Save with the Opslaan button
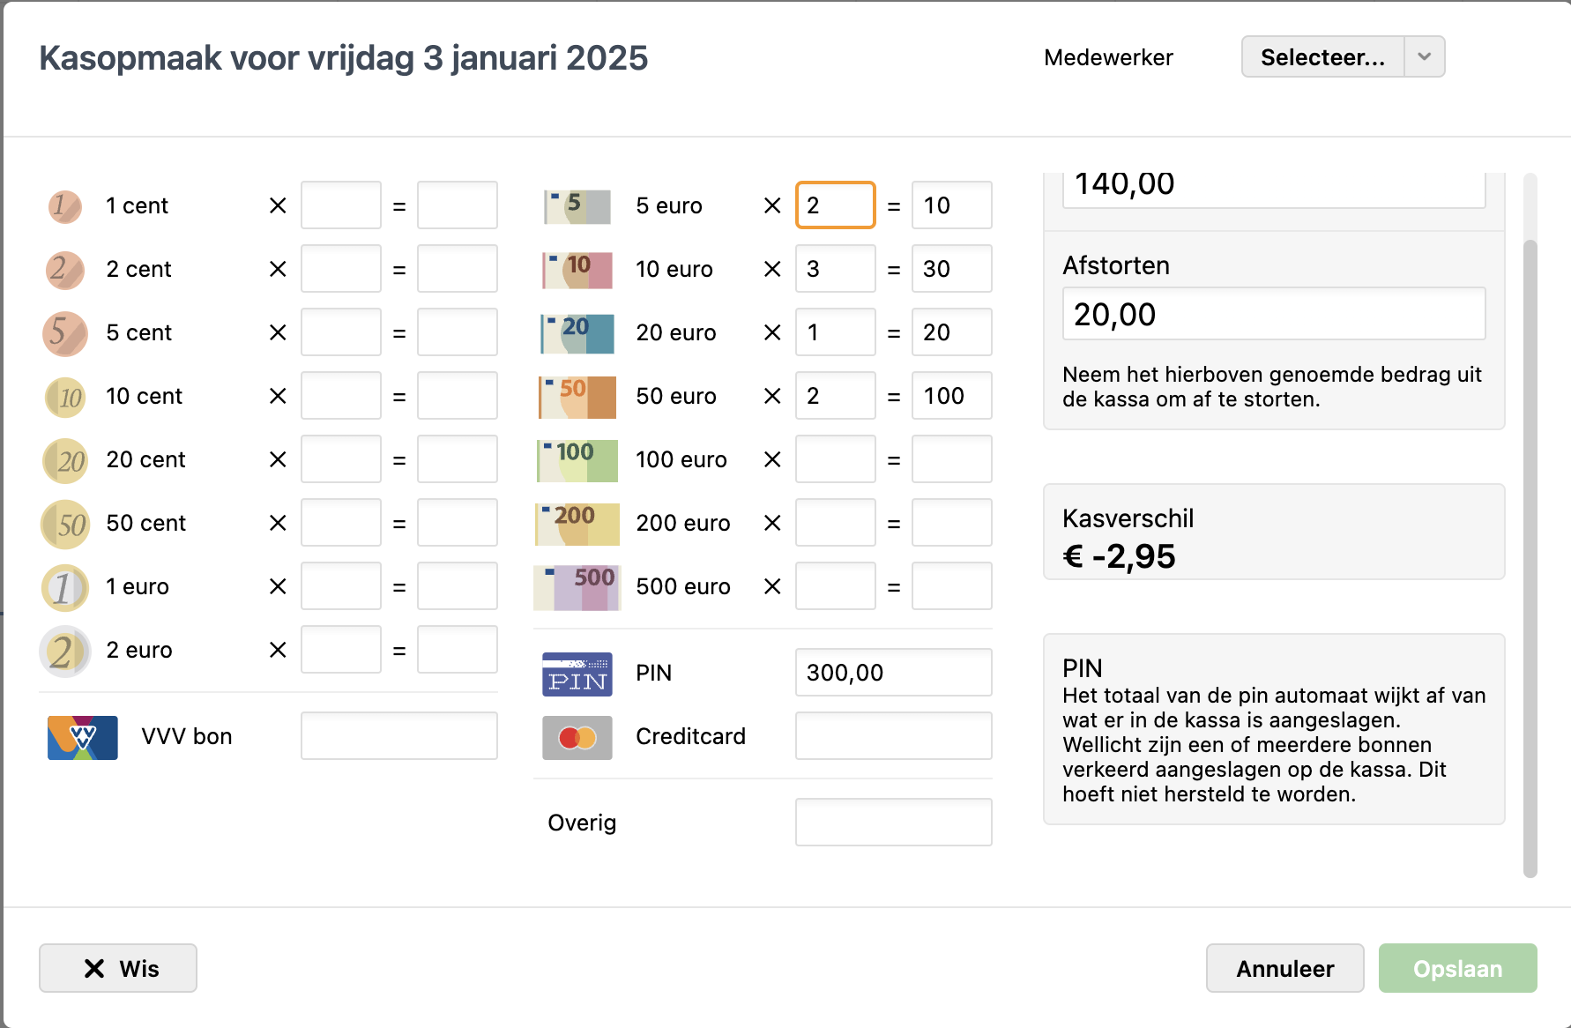1571x1028 pixels. [1457, 968]
